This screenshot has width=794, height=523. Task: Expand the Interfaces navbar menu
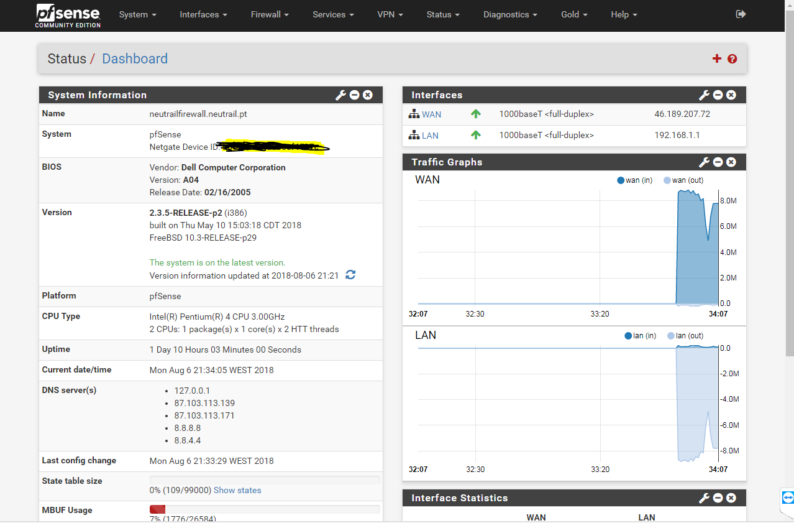tap(204, 14)
